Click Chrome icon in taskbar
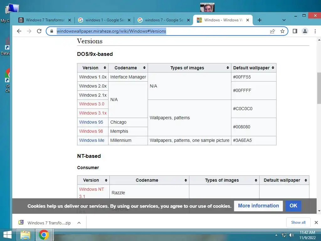 pos(44,235)
